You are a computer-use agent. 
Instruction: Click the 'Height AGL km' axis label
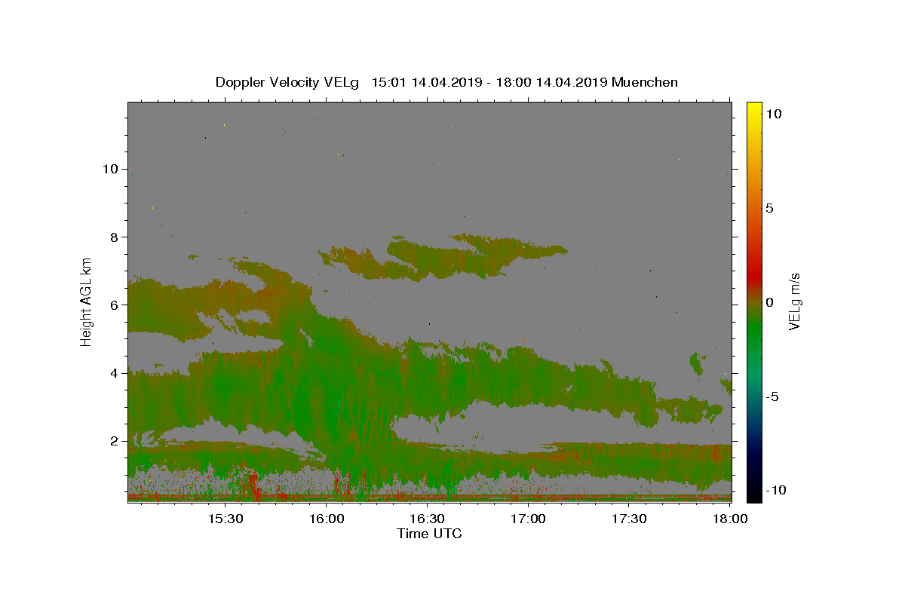[x=87, y=301]
